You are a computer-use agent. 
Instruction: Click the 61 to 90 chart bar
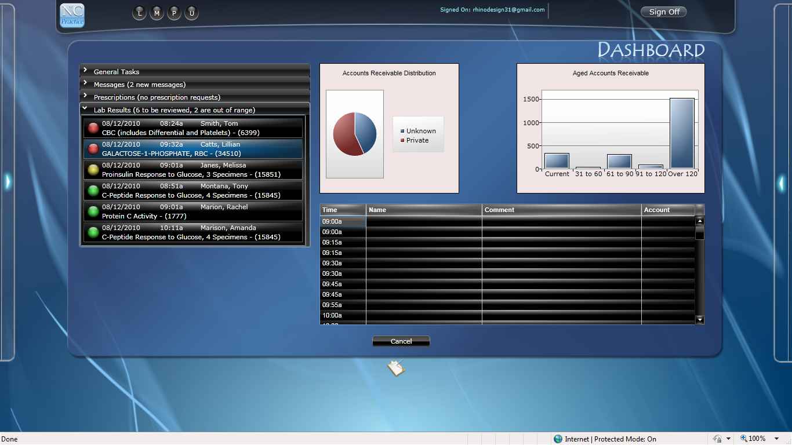click(619, 162)
